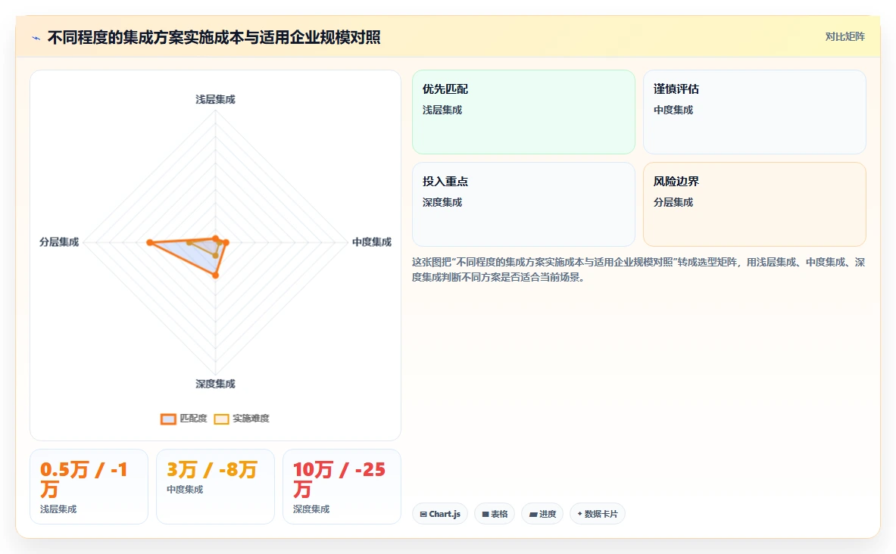Open the 3万 / -8万 中度集成 stat card

tap(215, 487)
